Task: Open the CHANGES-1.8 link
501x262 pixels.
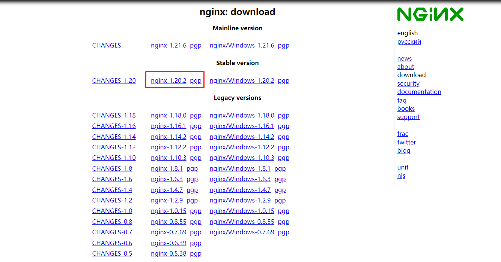Action: [x=112, y=168]
